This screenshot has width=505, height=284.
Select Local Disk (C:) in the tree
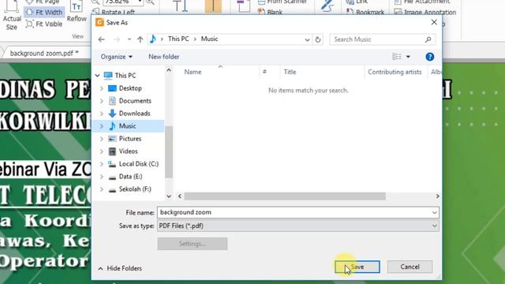click(139, 163)
